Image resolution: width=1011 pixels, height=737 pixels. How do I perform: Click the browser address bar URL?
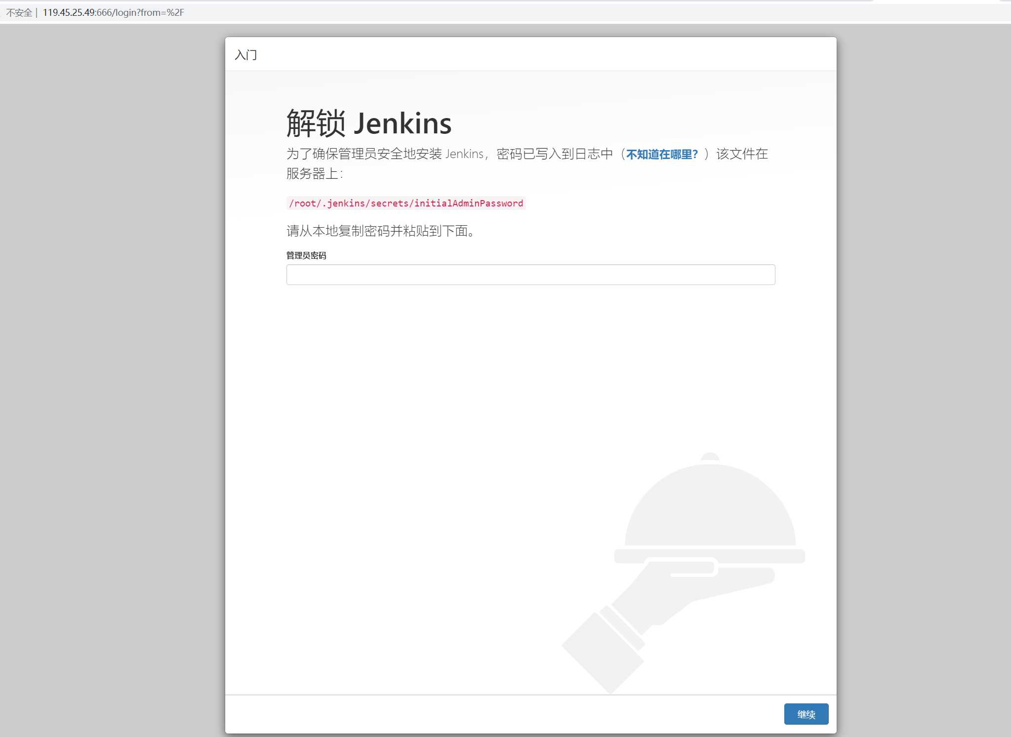click(x=113, y=12)
